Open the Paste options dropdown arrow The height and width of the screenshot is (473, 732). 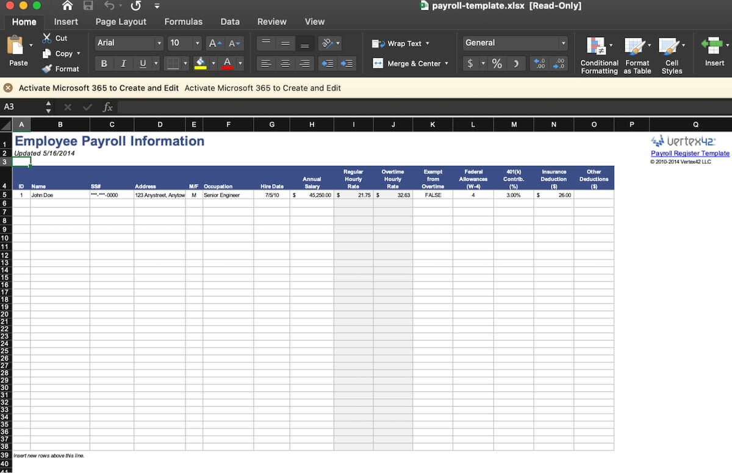tap(30, 45)
